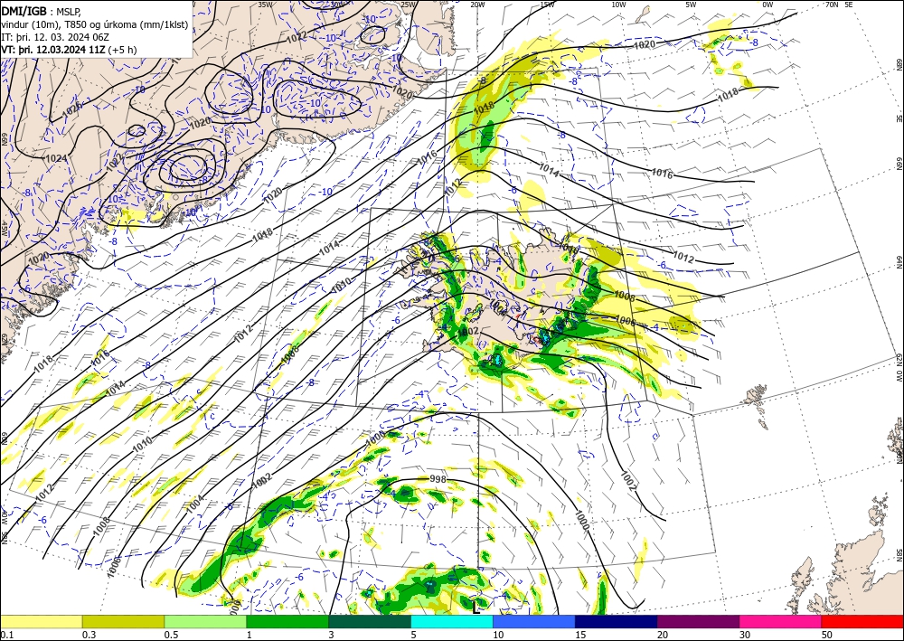Click the '70N' latitude label at top right
Screen dimensions: 904x641
click(832, 5)
